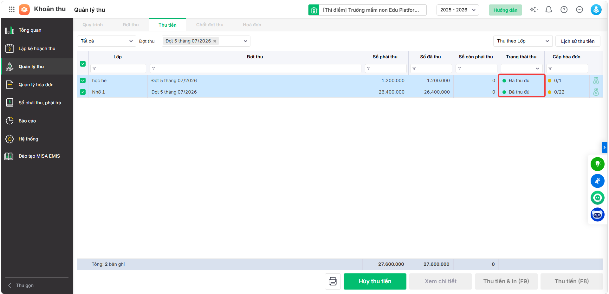This screenshot has width=609, height=294.
Task: Click the blue robot mascot icon
Action: tap(598, 215)
